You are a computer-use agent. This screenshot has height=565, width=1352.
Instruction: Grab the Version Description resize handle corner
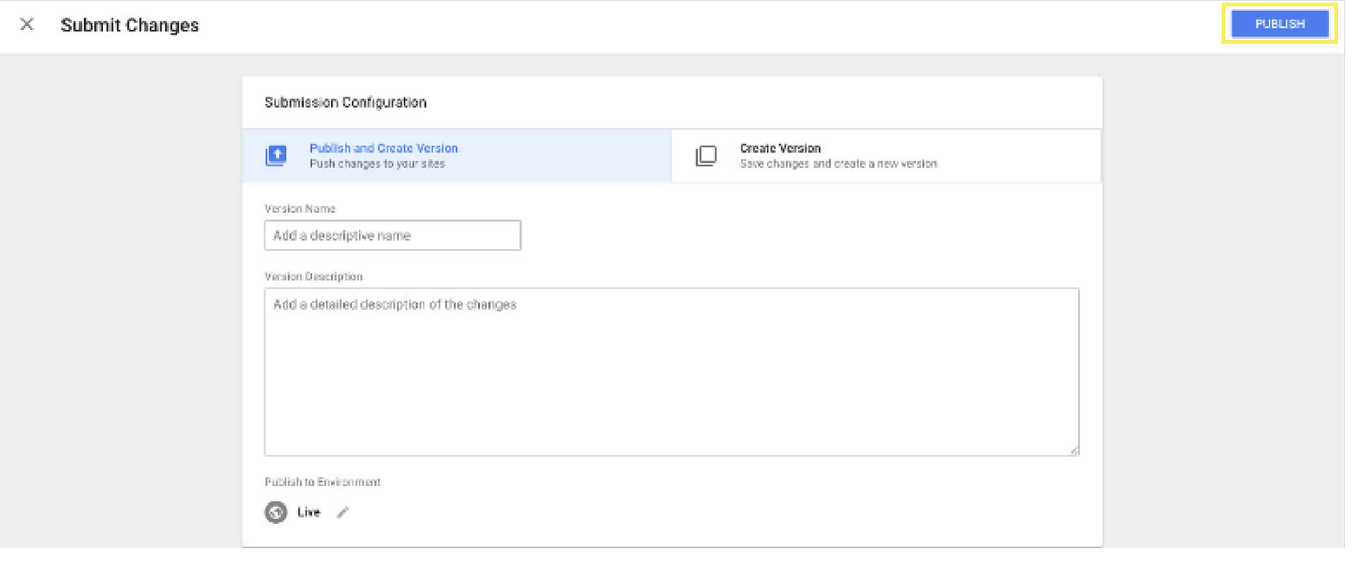1074,451
